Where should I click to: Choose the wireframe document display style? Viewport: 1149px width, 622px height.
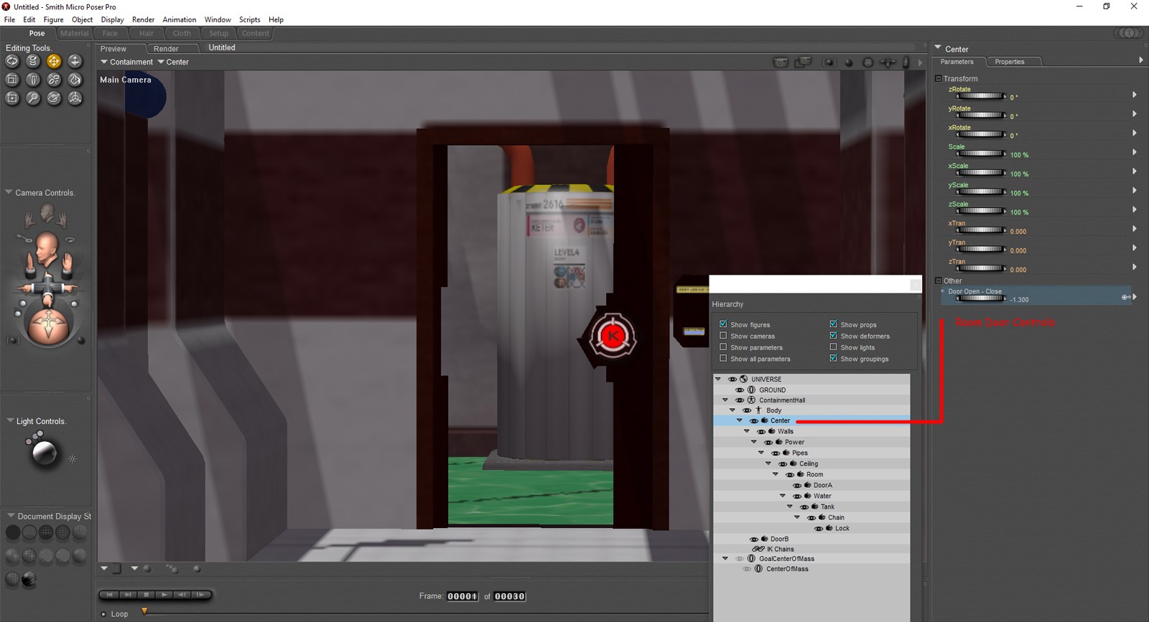click(x=46, y=532)
